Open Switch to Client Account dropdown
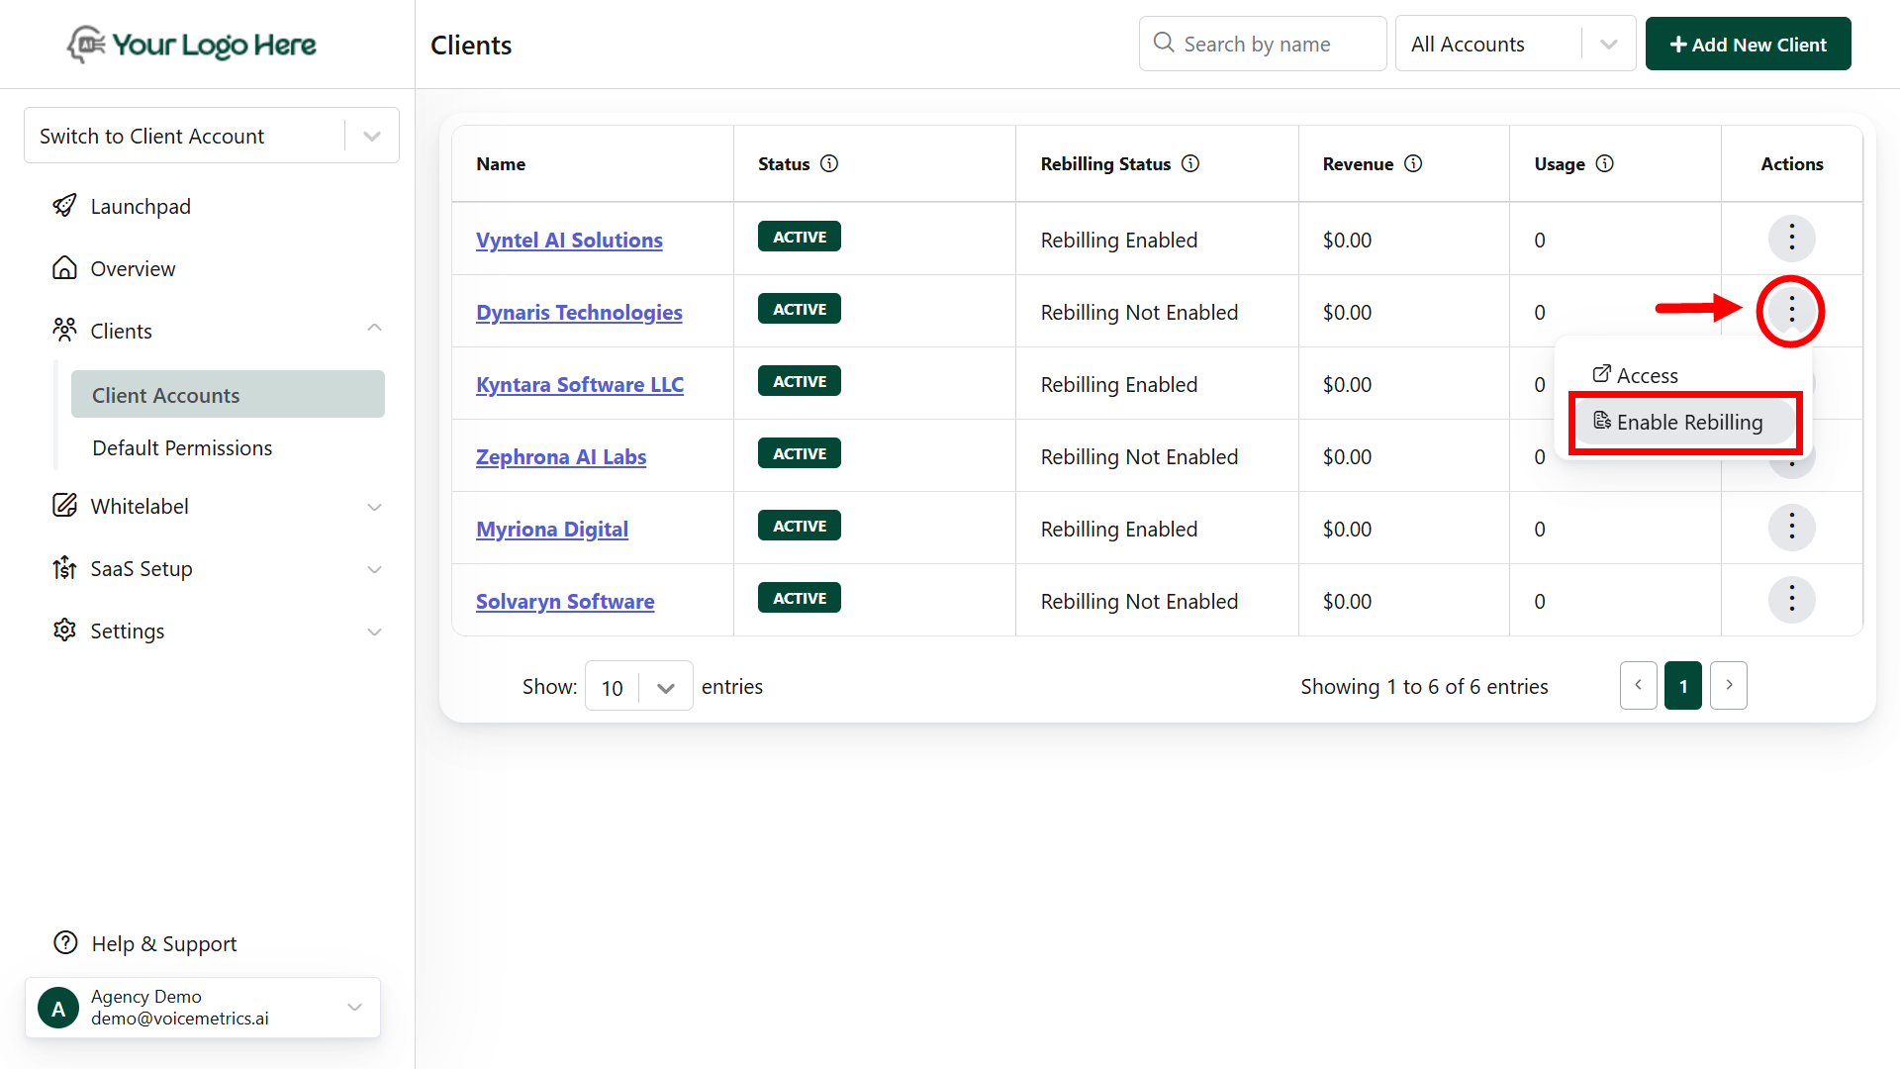This screenshot has width=1900, height=1069. click(x=211, y=136)
